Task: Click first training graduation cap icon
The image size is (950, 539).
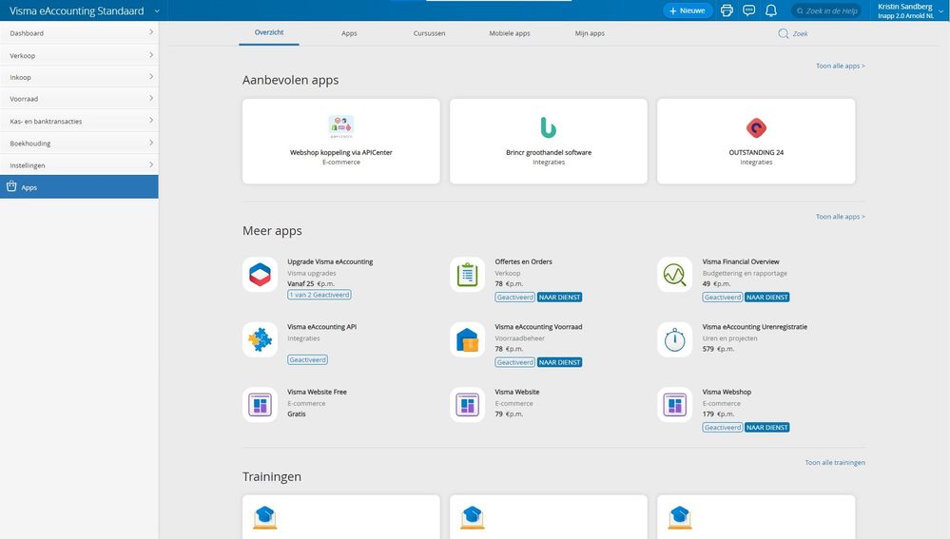Action: tap(264, 517)
